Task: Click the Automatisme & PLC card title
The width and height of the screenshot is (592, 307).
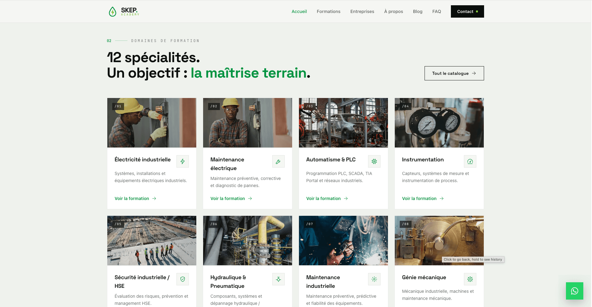Action: (x=331, y=160)
